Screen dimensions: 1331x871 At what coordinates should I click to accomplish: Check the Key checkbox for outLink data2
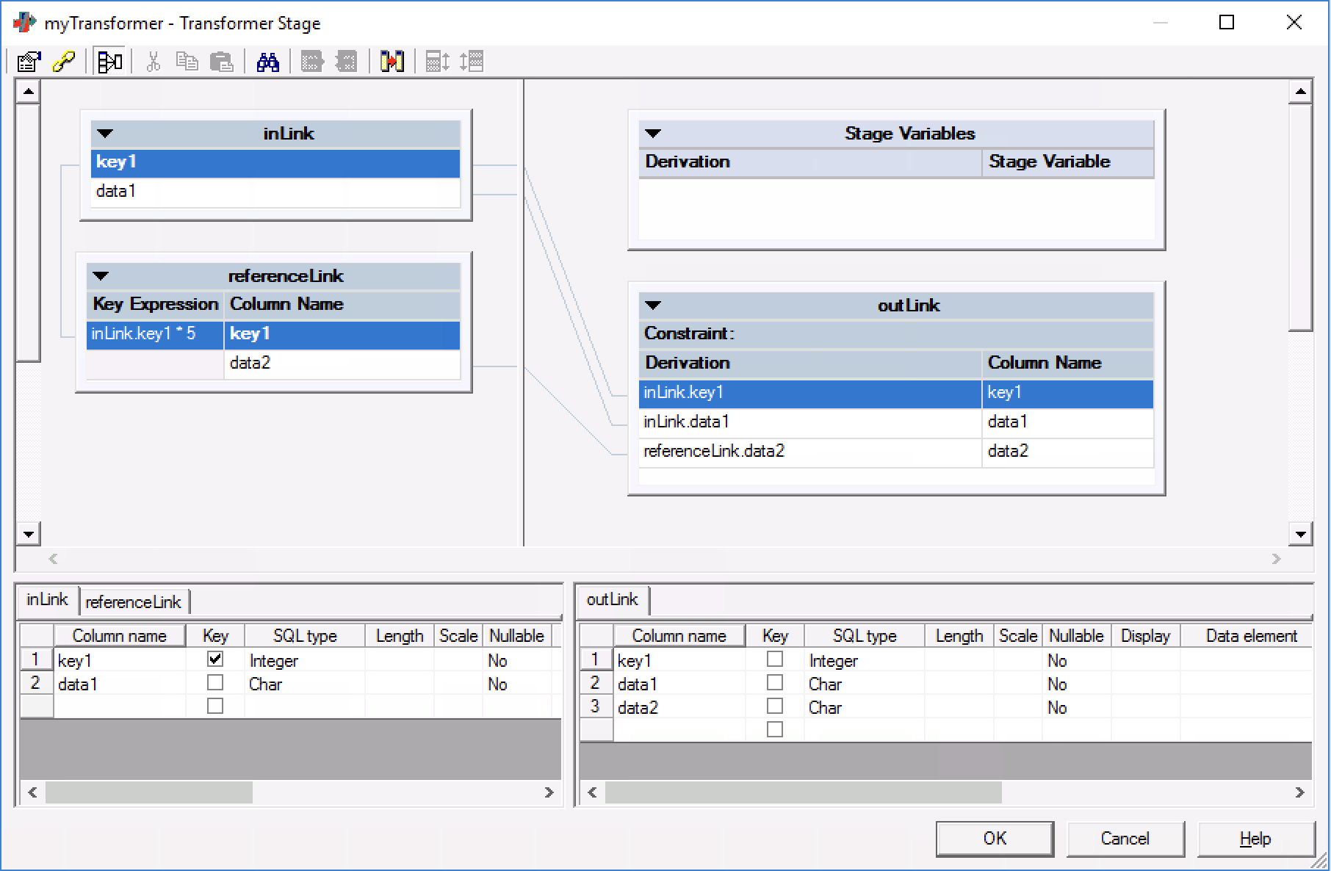click(774, 706)
